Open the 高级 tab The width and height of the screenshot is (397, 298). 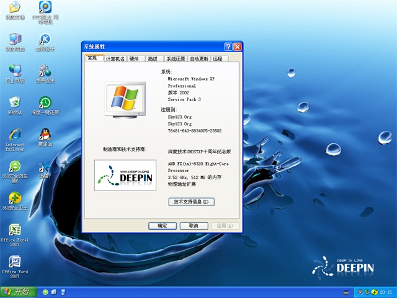[153, 59]
